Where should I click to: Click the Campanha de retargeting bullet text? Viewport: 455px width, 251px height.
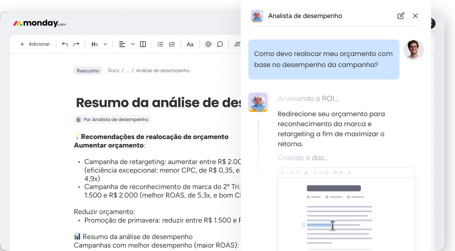163,170
